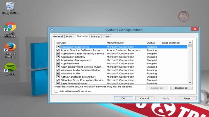This screenshot has width=209, height=117.
Task: Uncheck the Application Management checkbox
Action: [58, 60]
